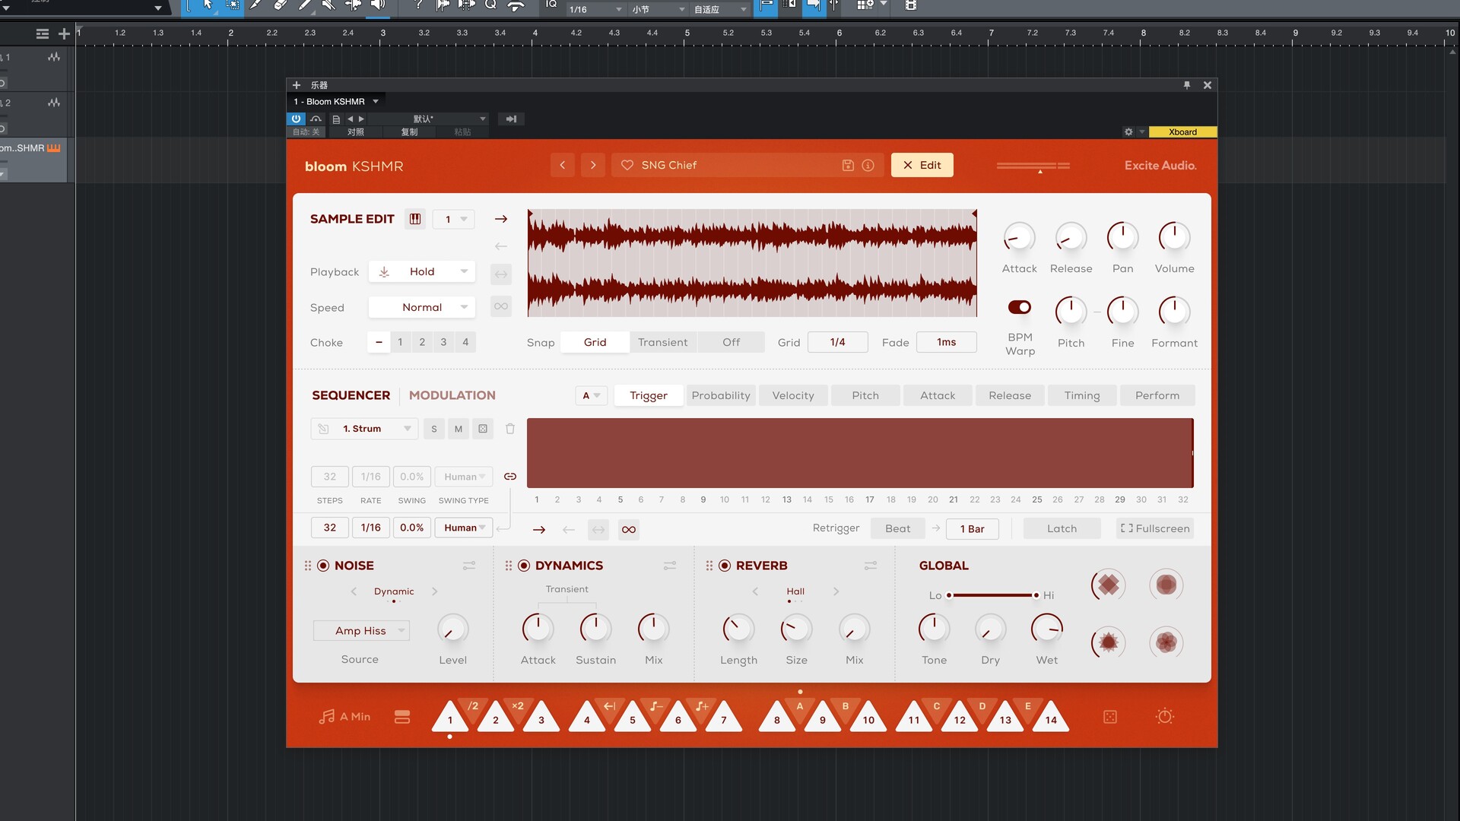
Task: Enable Latch mode
Action: point(1062,528)
